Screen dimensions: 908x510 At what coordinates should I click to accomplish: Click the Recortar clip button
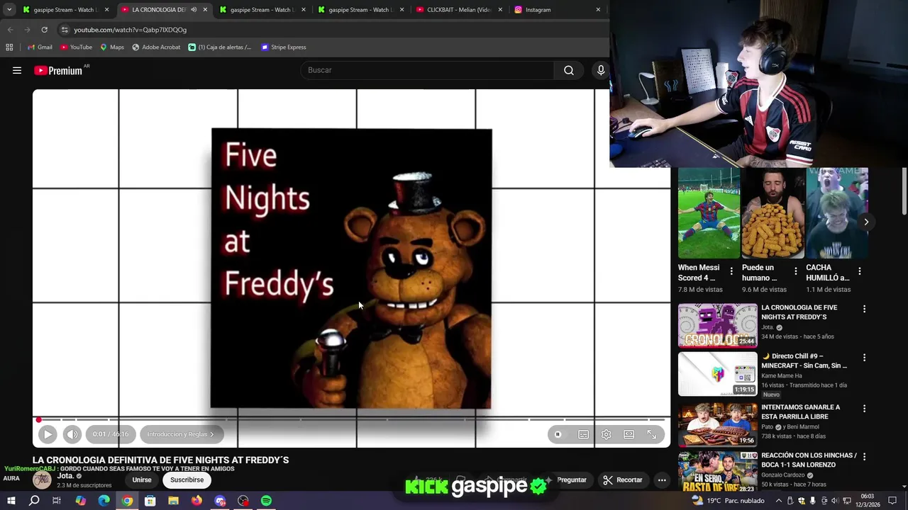tap(623, 480)
